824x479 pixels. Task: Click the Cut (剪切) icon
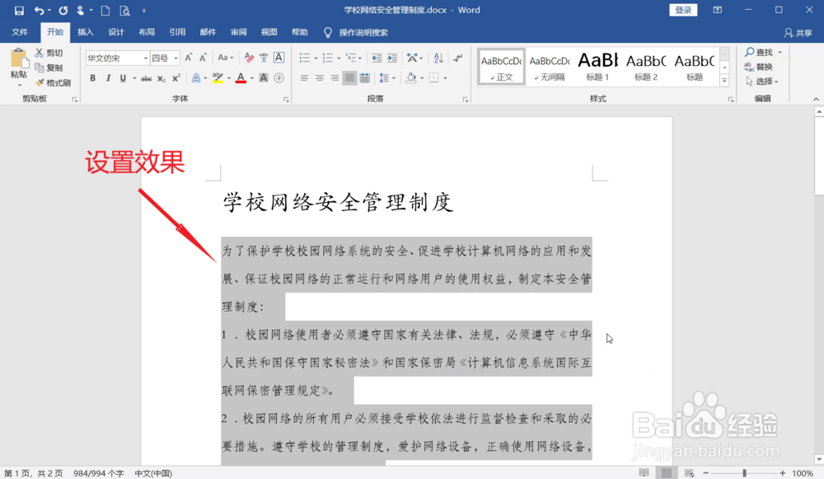pyautogui.click(x=40, y=52)
